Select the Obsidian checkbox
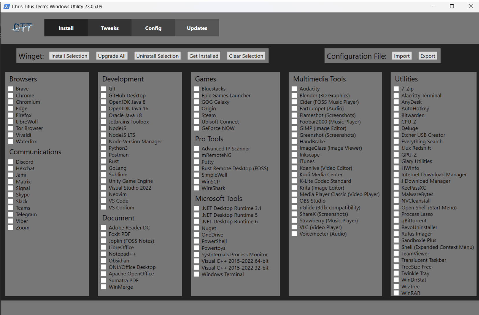The image size is (479, 315). [x=104, y=260]
